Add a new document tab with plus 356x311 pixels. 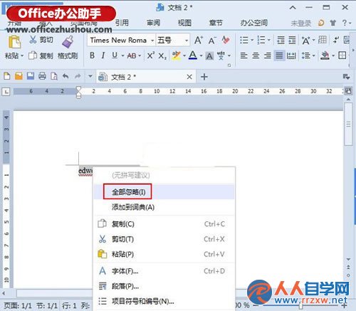[x=204, y=77]
